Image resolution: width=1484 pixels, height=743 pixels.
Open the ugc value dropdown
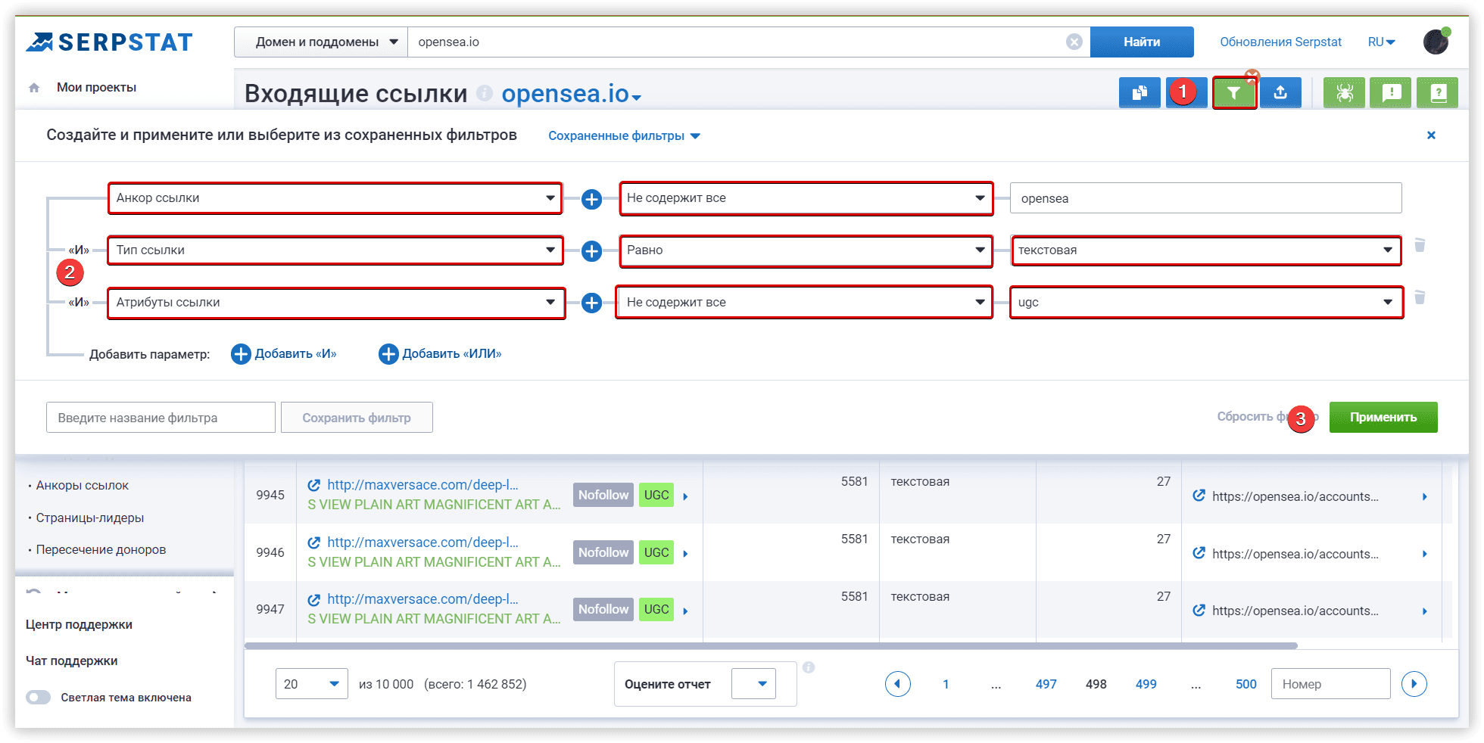coord(1206,303)
